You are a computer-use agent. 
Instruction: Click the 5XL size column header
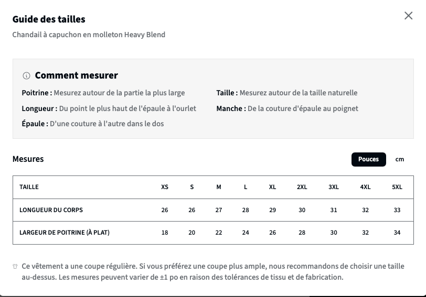397,187
